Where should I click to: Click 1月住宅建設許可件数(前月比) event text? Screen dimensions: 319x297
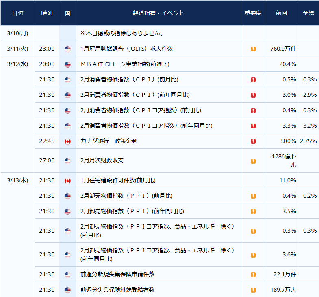pos(118,180)
